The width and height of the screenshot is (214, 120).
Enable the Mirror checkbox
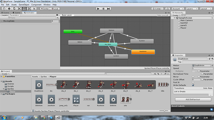[193, 77]
